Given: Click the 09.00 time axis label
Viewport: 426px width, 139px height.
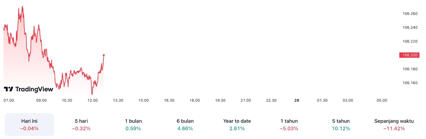Looking at the screenshot, I should coord(42,100).
